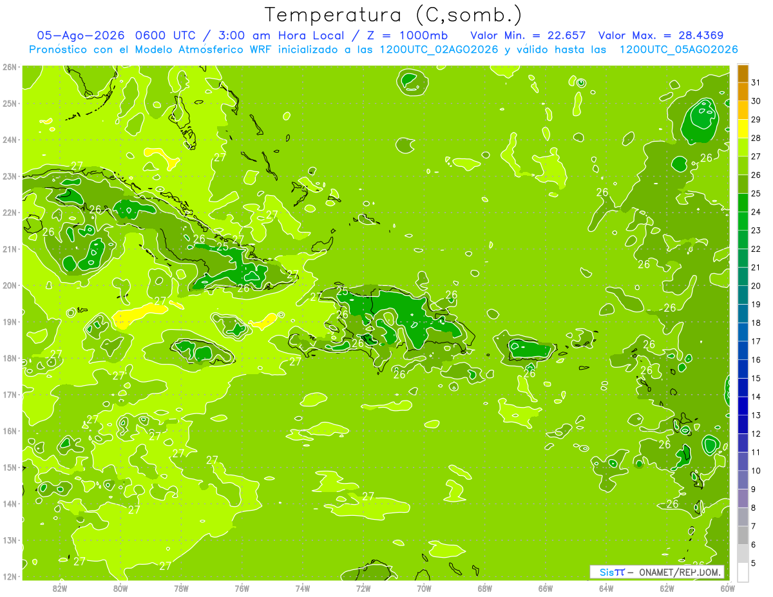Select the color scale number 10
Viewport: 773px width, 597px height.
click(x=756, y=471)
